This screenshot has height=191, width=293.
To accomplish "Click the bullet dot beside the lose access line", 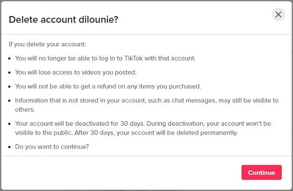I will (10, 73).
